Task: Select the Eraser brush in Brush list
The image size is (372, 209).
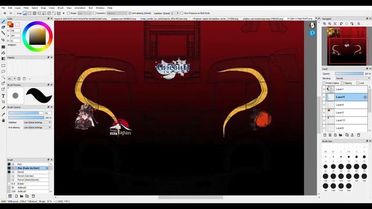Action: (x=28, y=183)
